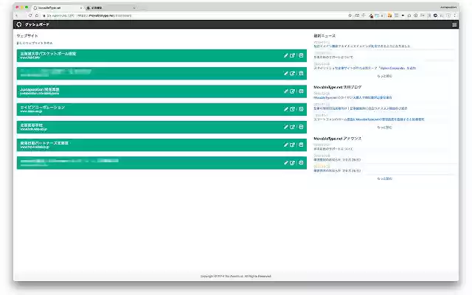Open the first MovableType.net blog post link
The width and height of the screenshot is (472, 295).
[353, 98]
